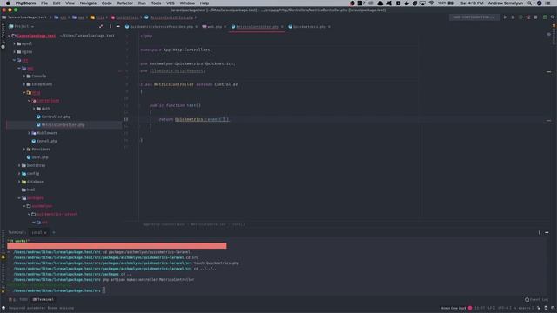Viewport: 557px width, 313px height.
Task: Close the QuickmetricsServiceProvider.php tab
Action: (196, 27)
